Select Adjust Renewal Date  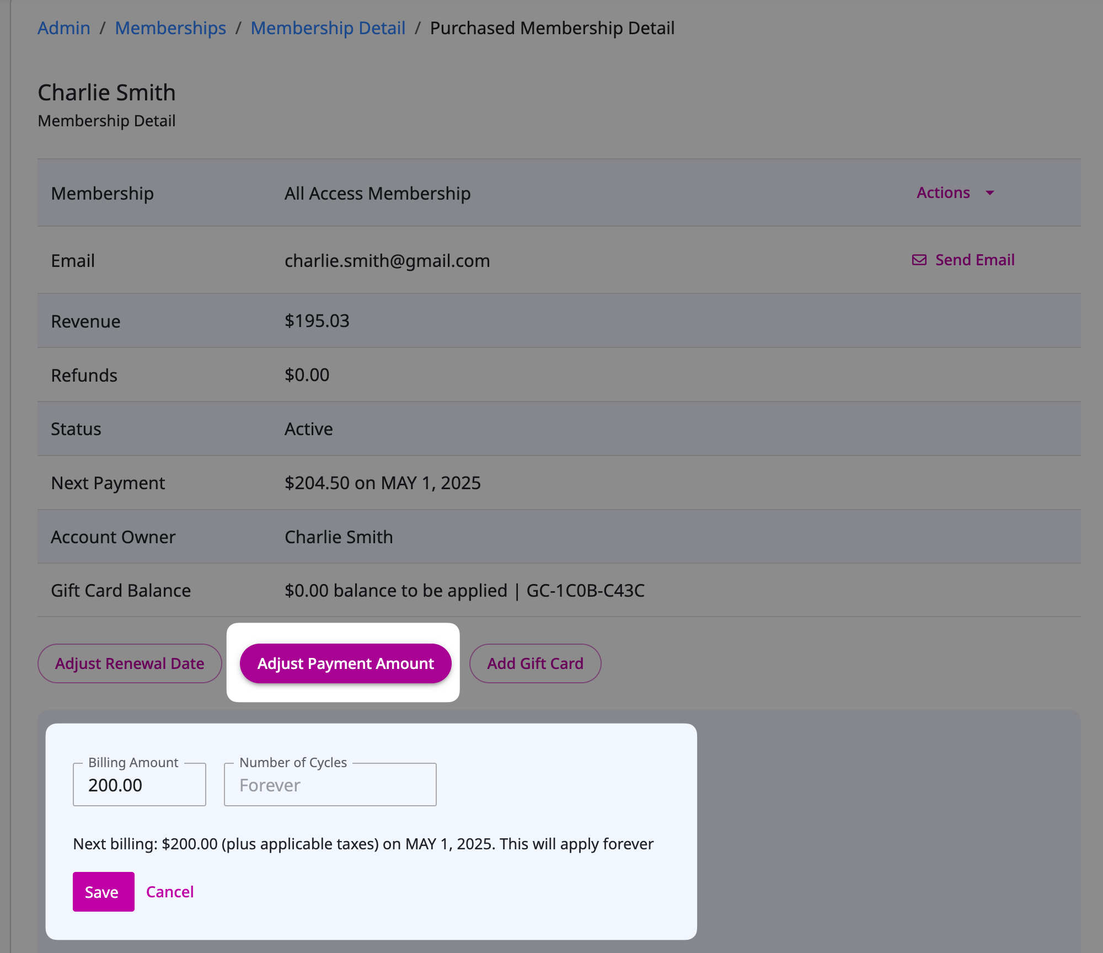pos(130,663)
